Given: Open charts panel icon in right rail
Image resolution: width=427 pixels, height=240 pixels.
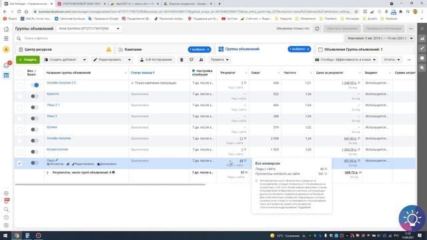Looking at the screenshot, I should pos(422,39).
